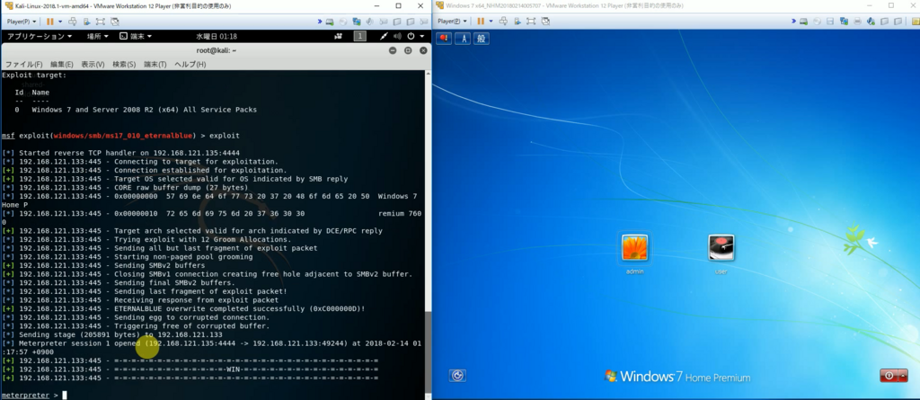Click screen recorder camera icon in Kali top panel

pyautogui.click(x=338, y=37)
